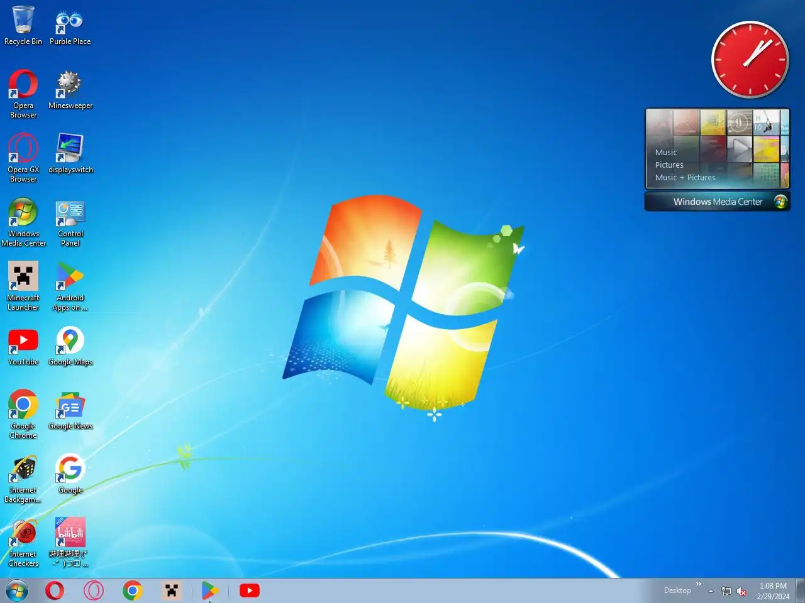This screenshot has height=603, width=805.
Task: Select the Opera Browser desktop shortcut
Action: click(23, 94)
